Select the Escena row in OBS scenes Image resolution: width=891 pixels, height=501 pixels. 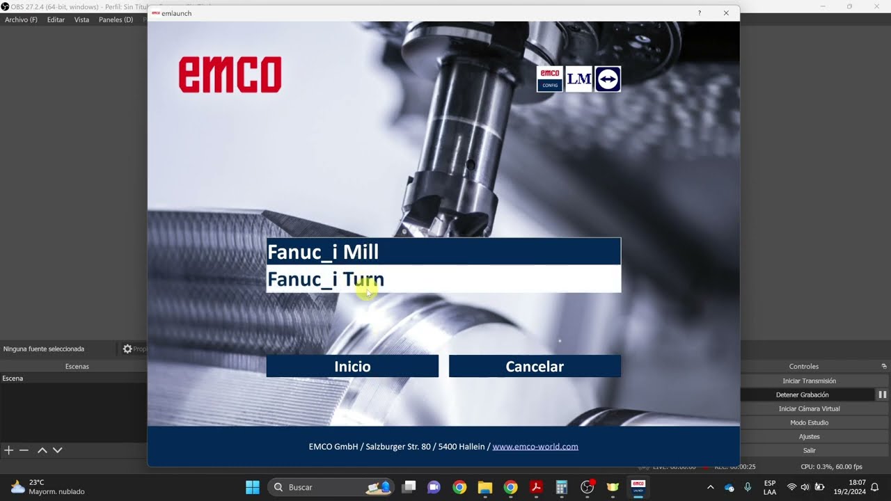[x=73, y=379]
